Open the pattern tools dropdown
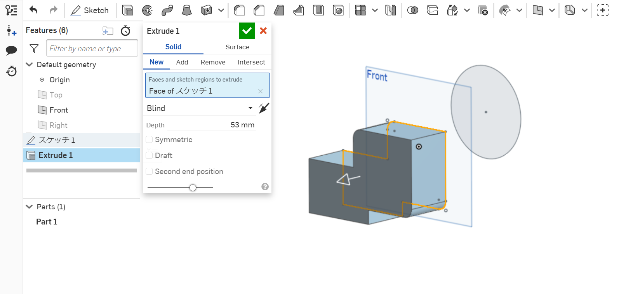The width and height of the screenshot is (619, 294). tap(375, 10)
